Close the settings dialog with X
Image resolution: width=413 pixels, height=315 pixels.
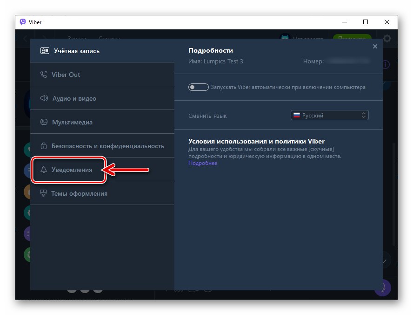(x=375, y=47)
